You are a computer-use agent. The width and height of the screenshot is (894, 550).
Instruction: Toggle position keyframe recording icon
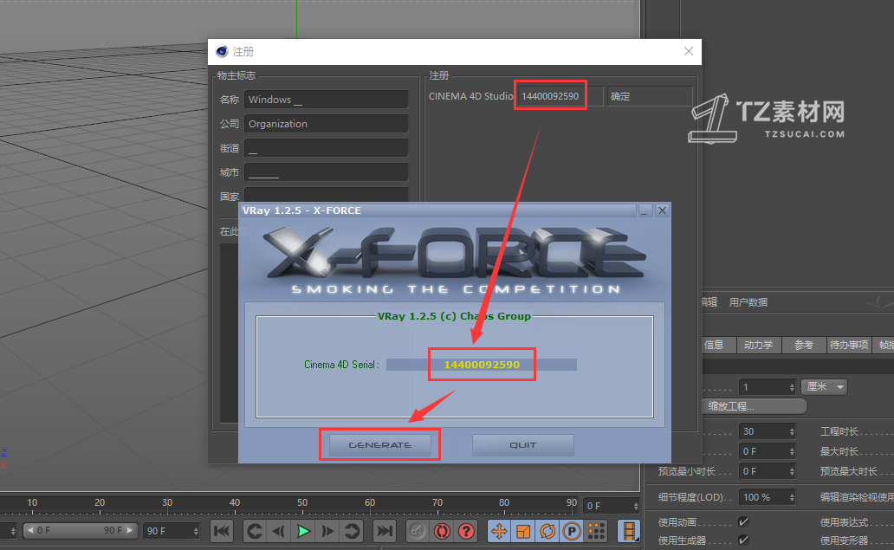pyautogui.click(x=499, y=531)
